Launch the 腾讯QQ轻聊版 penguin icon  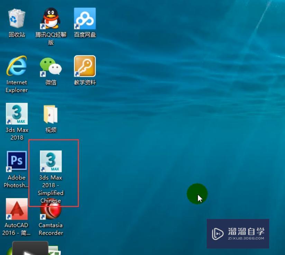51,18
